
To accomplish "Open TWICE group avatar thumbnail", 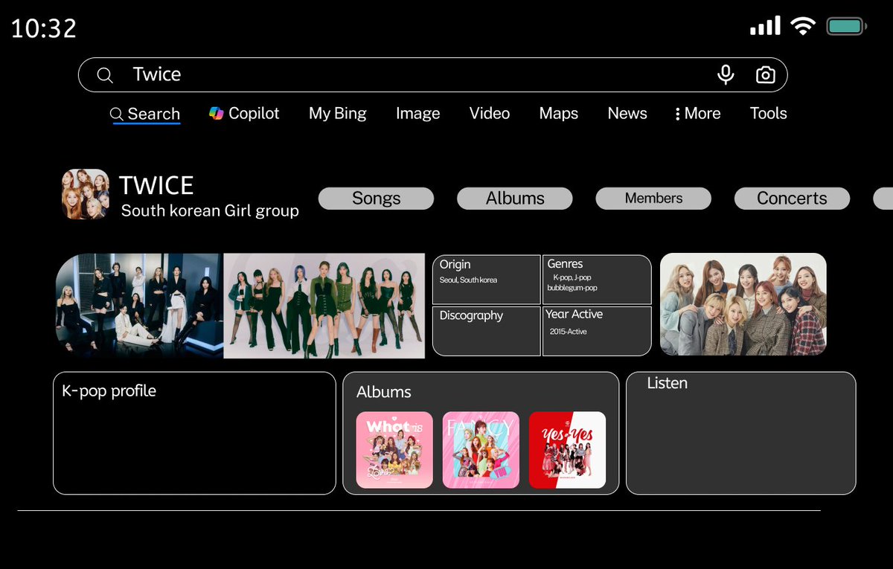I will point(85,194).
